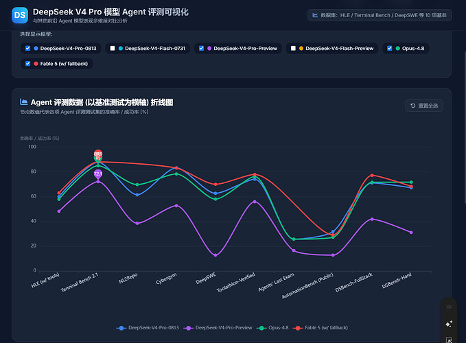Toggle DeepSeek-V4-Pro-0813 series in chart legend
Viewport: 466px width, 343px height.
148,328
